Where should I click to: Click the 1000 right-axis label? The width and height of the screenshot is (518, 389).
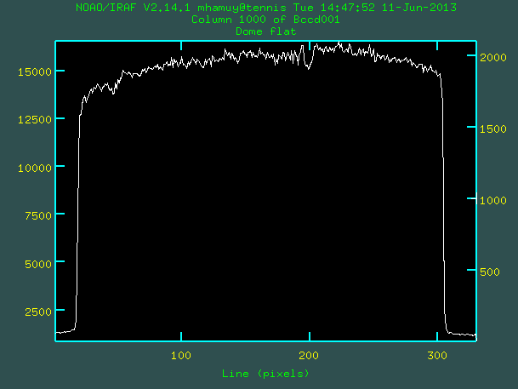point(492,200)
